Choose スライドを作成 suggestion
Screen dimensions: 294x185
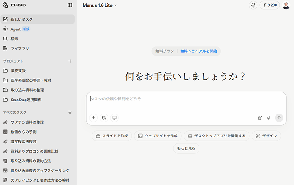112,136
